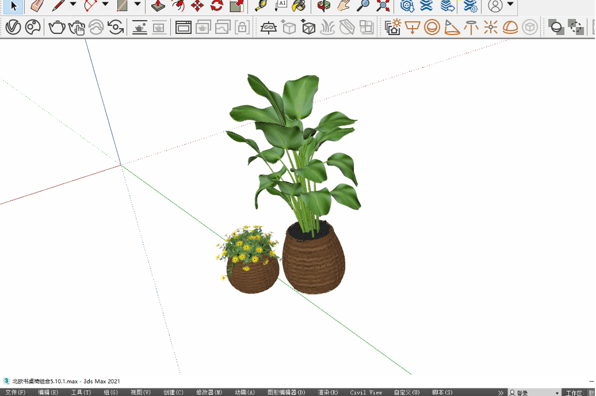The image size is (596, 396).
Task: Choose the Move tool with red arrows
Action: 197,6
